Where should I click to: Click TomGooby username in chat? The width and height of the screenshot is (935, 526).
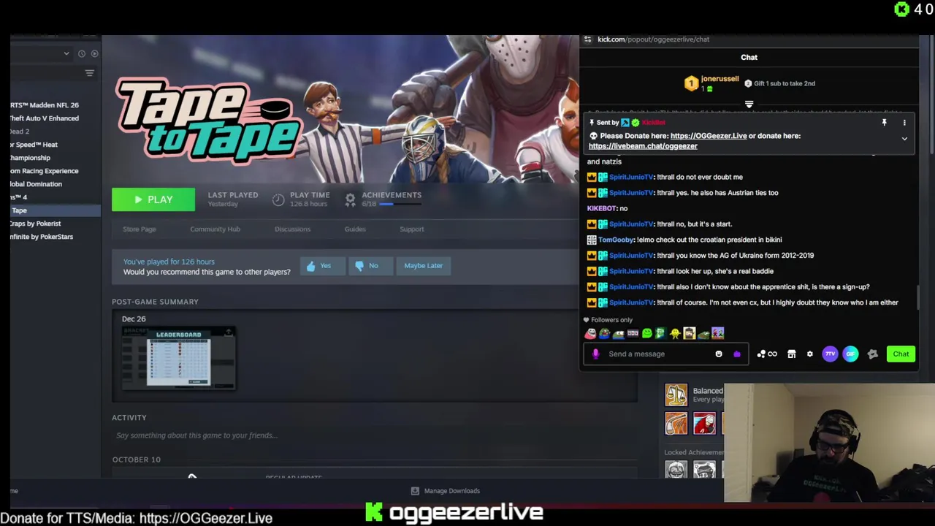click(x=616, y=240)
